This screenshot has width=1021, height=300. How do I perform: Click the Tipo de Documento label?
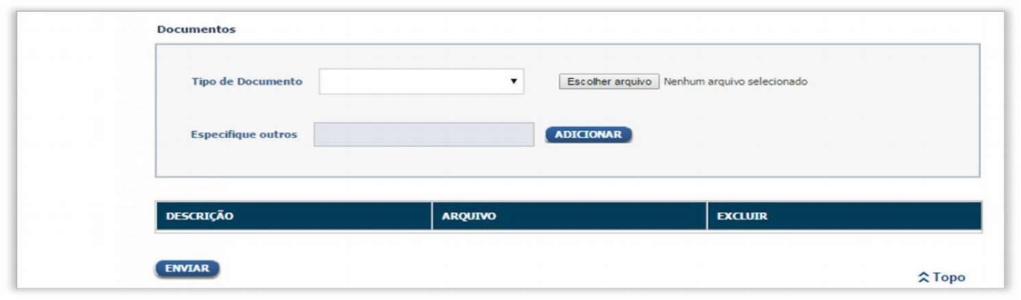247,81
